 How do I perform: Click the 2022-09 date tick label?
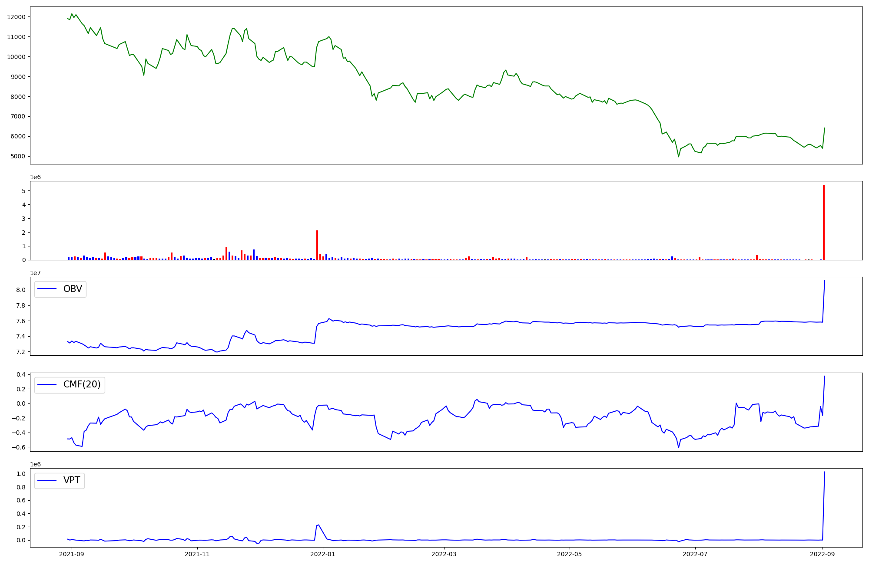[823, 554]
